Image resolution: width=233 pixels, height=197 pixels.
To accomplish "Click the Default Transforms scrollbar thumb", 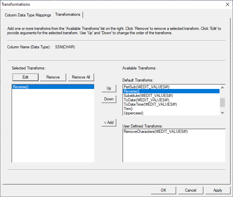I will [x=223, y=102].
